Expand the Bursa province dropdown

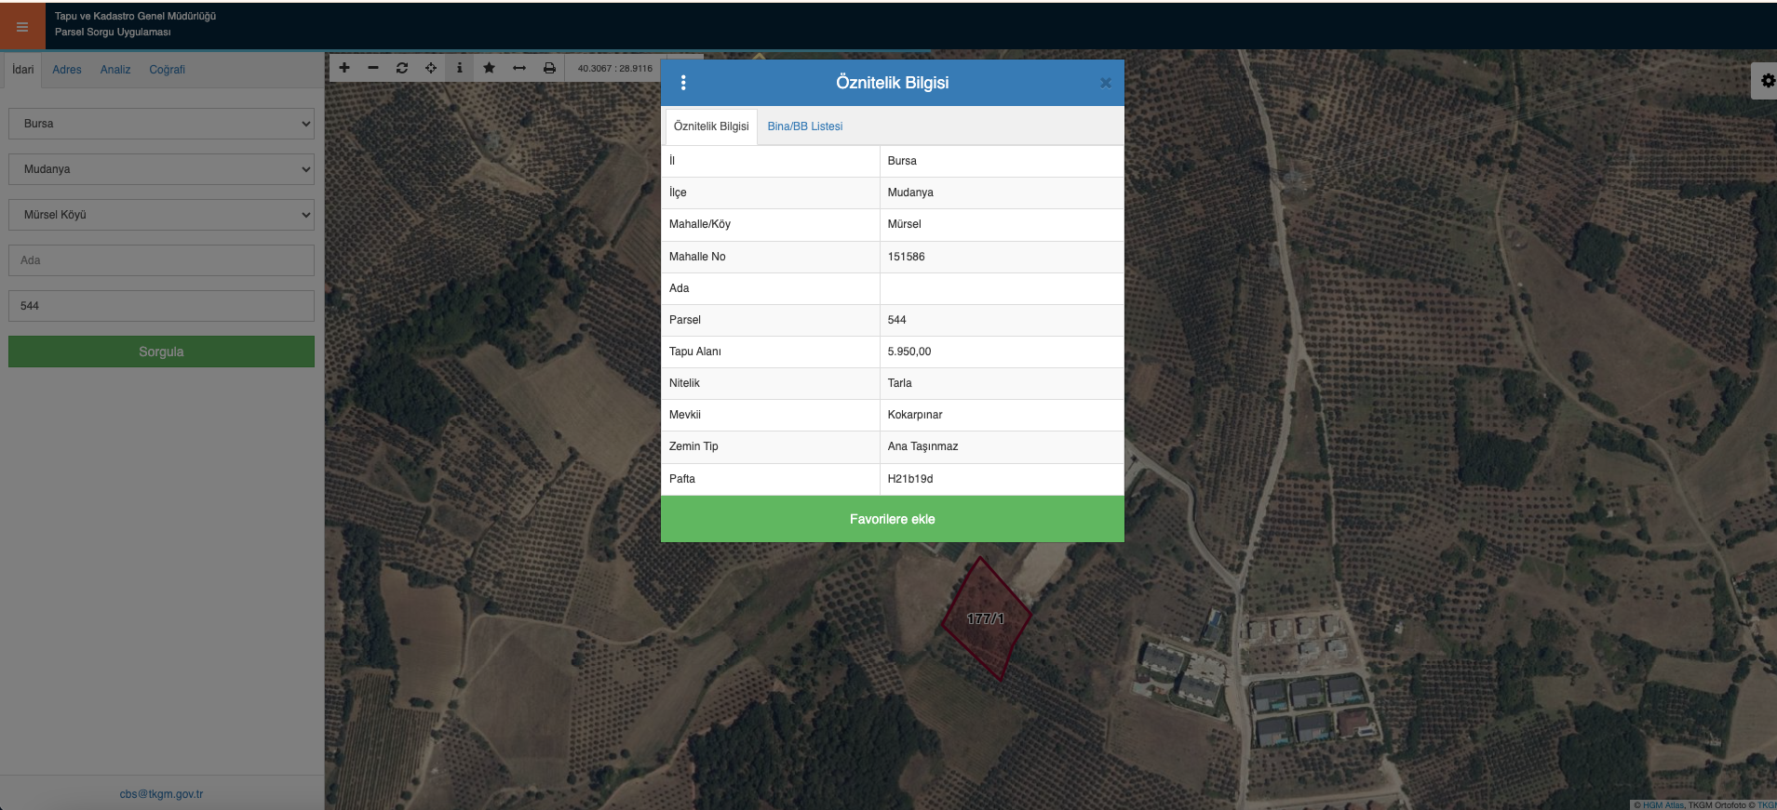tap(161, 124)
